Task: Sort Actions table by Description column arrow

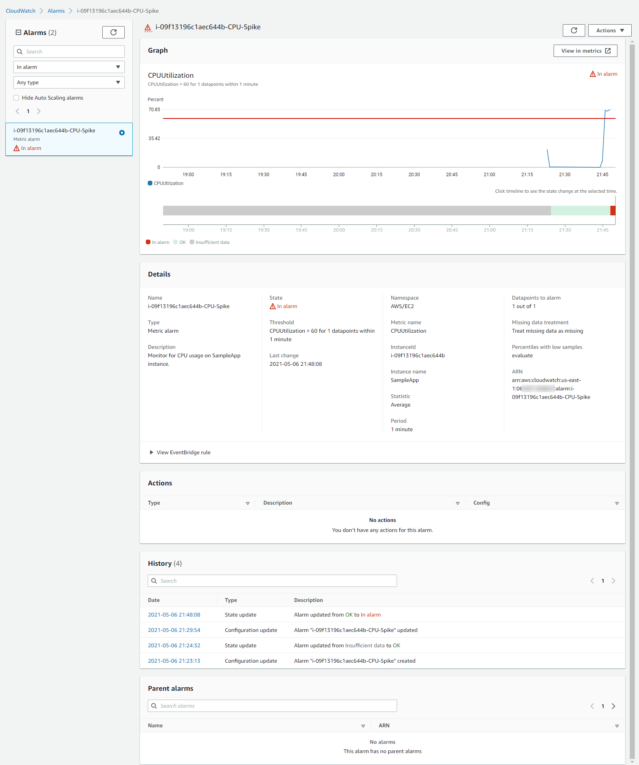Action: (458, 503)
